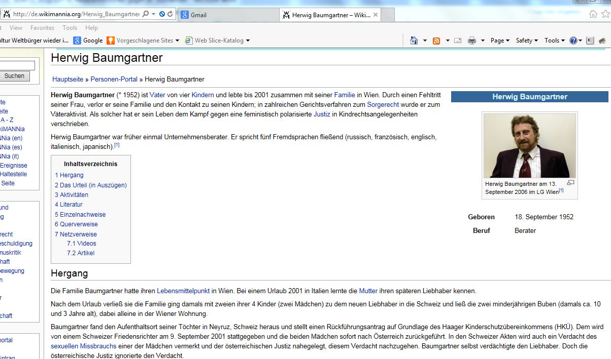Open the Favorites menu
This screenshot has height=359, width=611.
(42, 28)
